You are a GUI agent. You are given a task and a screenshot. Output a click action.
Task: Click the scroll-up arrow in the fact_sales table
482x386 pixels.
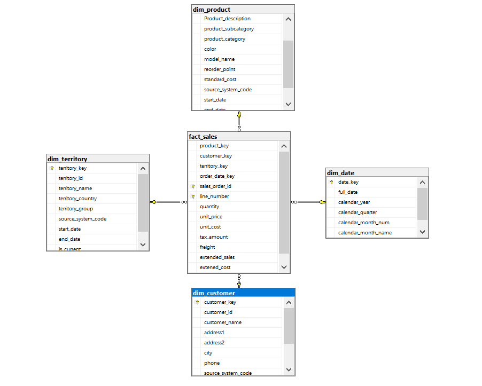[x=284, y=145]
